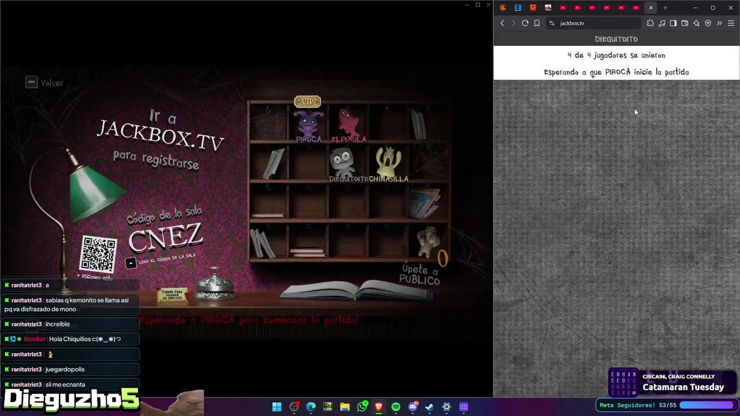Open the browser extensions puzzle icon
The image size is (740, 416).
coord(650,23)
